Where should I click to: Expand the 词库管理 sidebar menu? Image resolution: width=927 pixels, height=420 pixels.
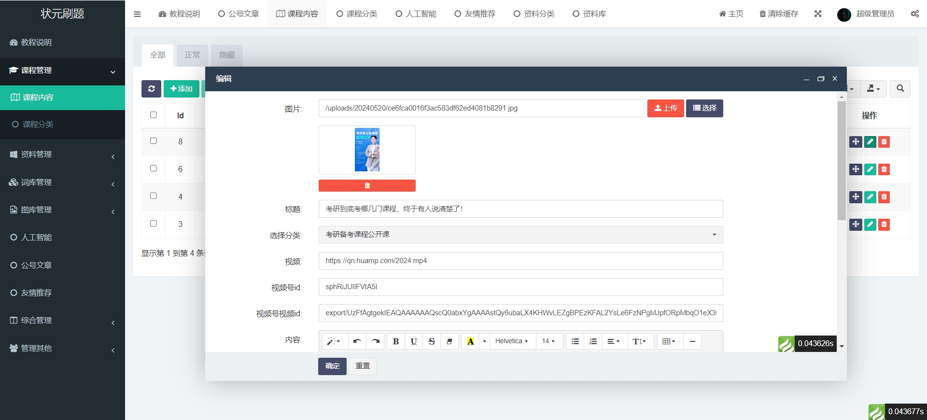pos(62,182)
